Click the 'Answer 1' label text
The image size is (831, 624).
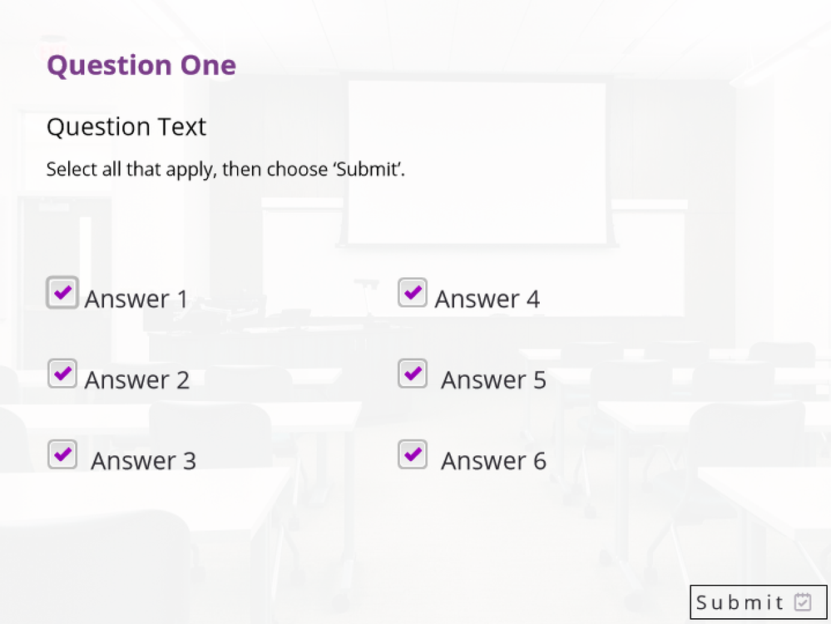pyautogui.click(x=136, y=300)
